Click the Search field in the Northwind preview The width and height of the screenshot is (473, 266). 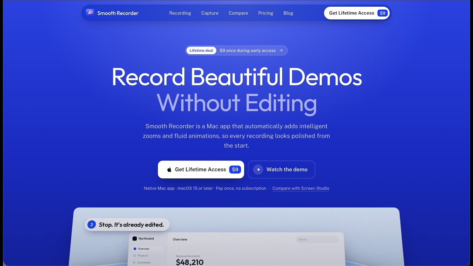coord(317,239)
